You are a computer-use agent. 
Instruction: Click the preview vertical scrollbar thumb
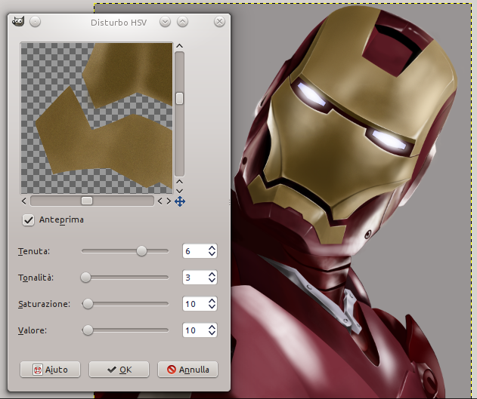[x=179, y=99]
